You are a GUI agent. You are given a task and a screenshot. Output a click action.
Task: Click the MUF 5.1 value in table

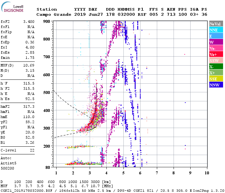click(x=74, y=186)
